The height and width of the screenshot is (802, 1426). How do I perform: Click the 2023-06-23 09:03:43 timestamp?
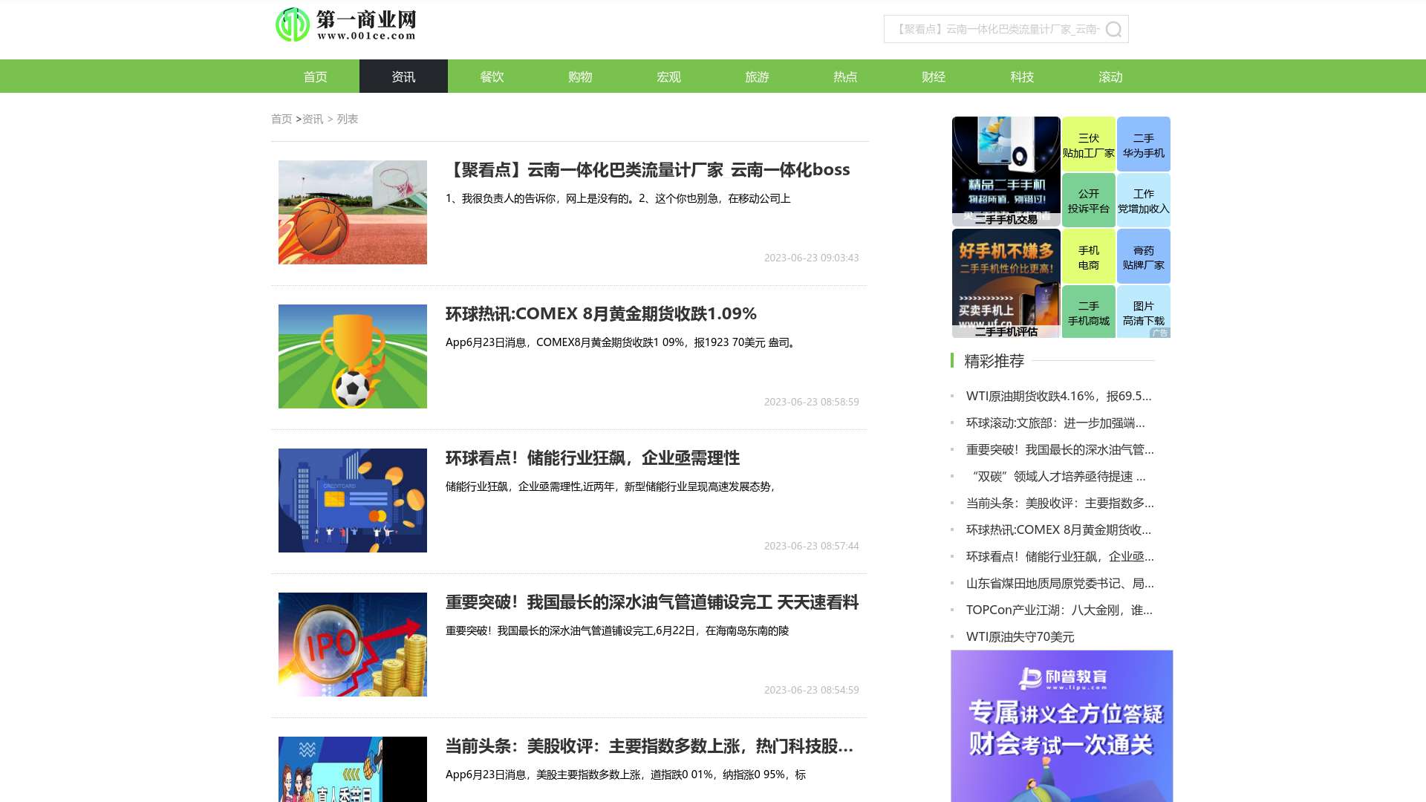(811, 258)
